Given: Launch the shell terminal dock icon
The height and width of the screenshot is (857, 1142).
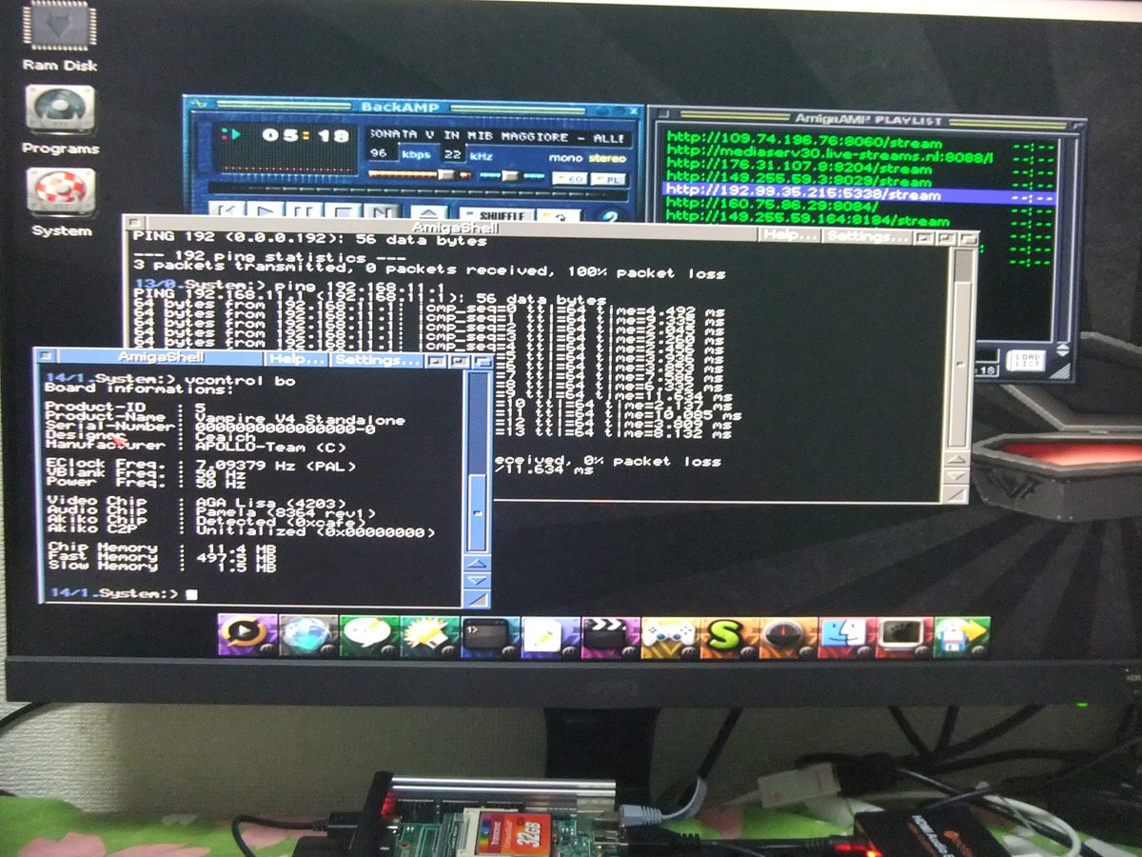Looking at the screenshot, I should pos(490,636).
